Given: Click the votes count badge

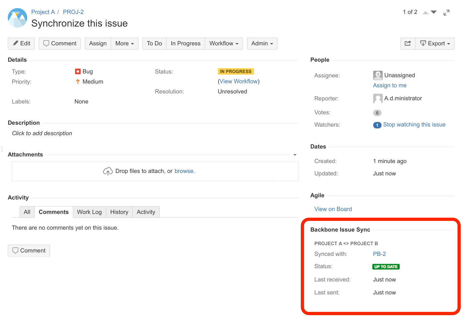Looking at the screenshot, I should click(377, 113).
